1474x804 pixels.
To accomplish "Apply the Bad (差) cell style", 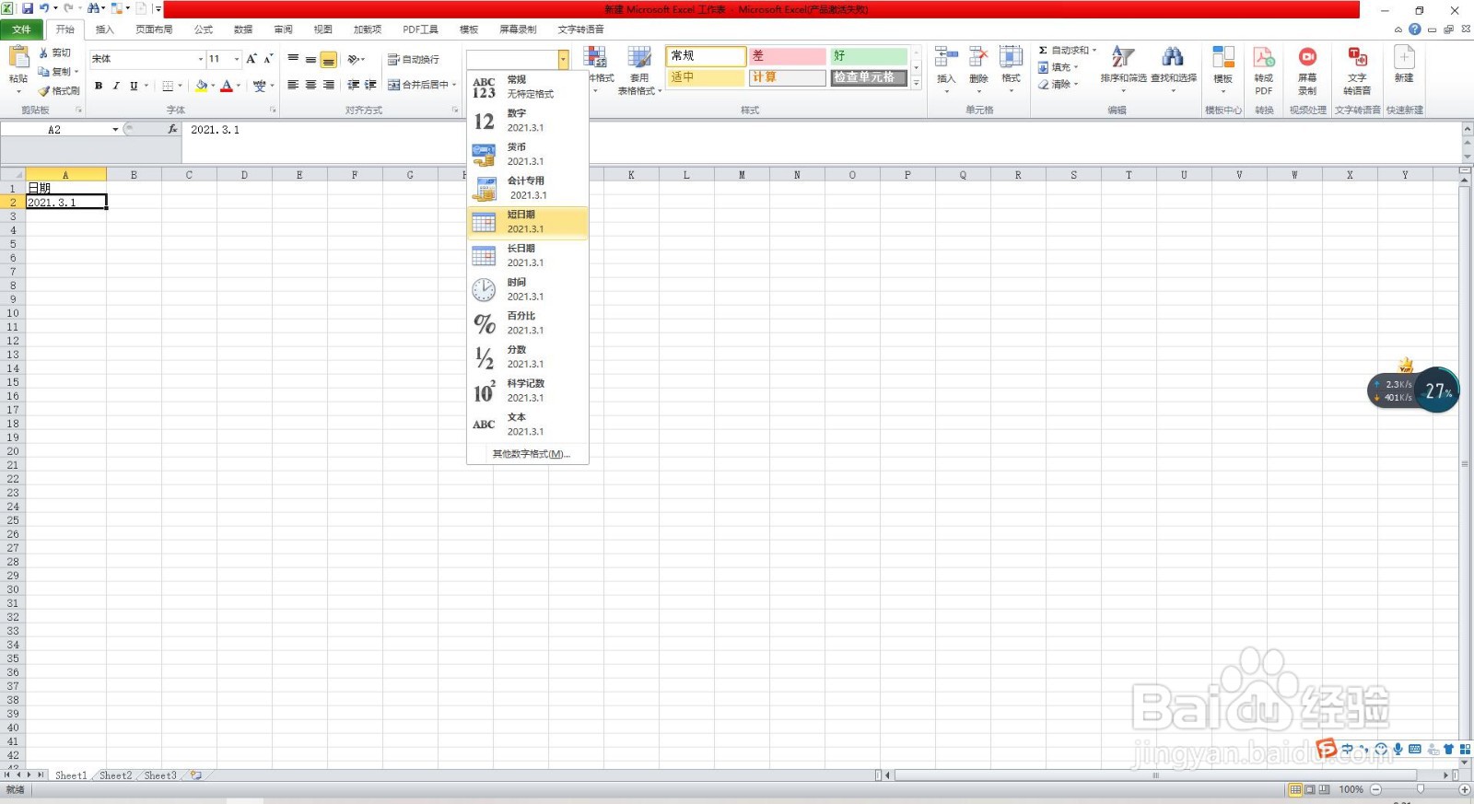I will click(787, 56).
